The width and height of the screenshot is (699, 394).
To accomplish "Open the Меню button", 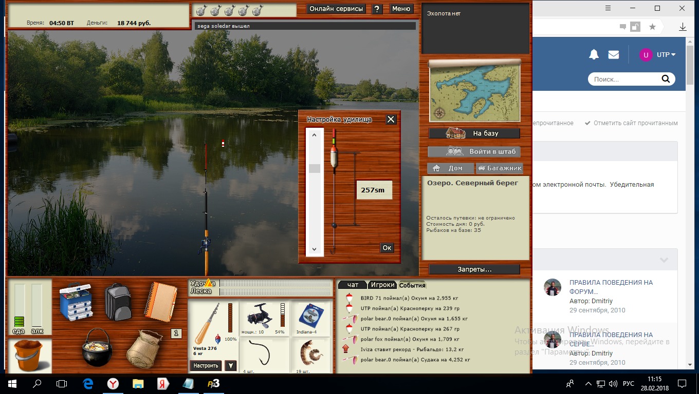I will (x=401, y=9).
